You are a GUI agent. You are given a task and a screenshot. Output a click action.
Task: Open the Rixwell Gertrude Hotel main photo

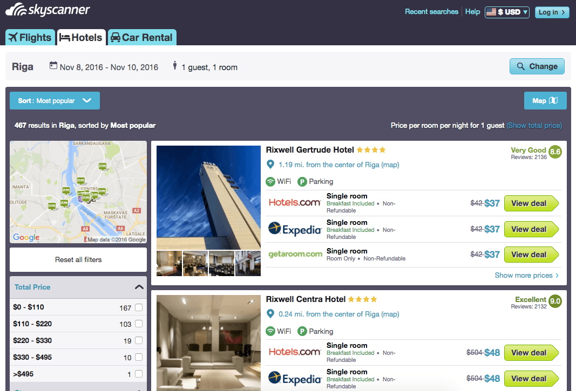[x=208, y=197]
